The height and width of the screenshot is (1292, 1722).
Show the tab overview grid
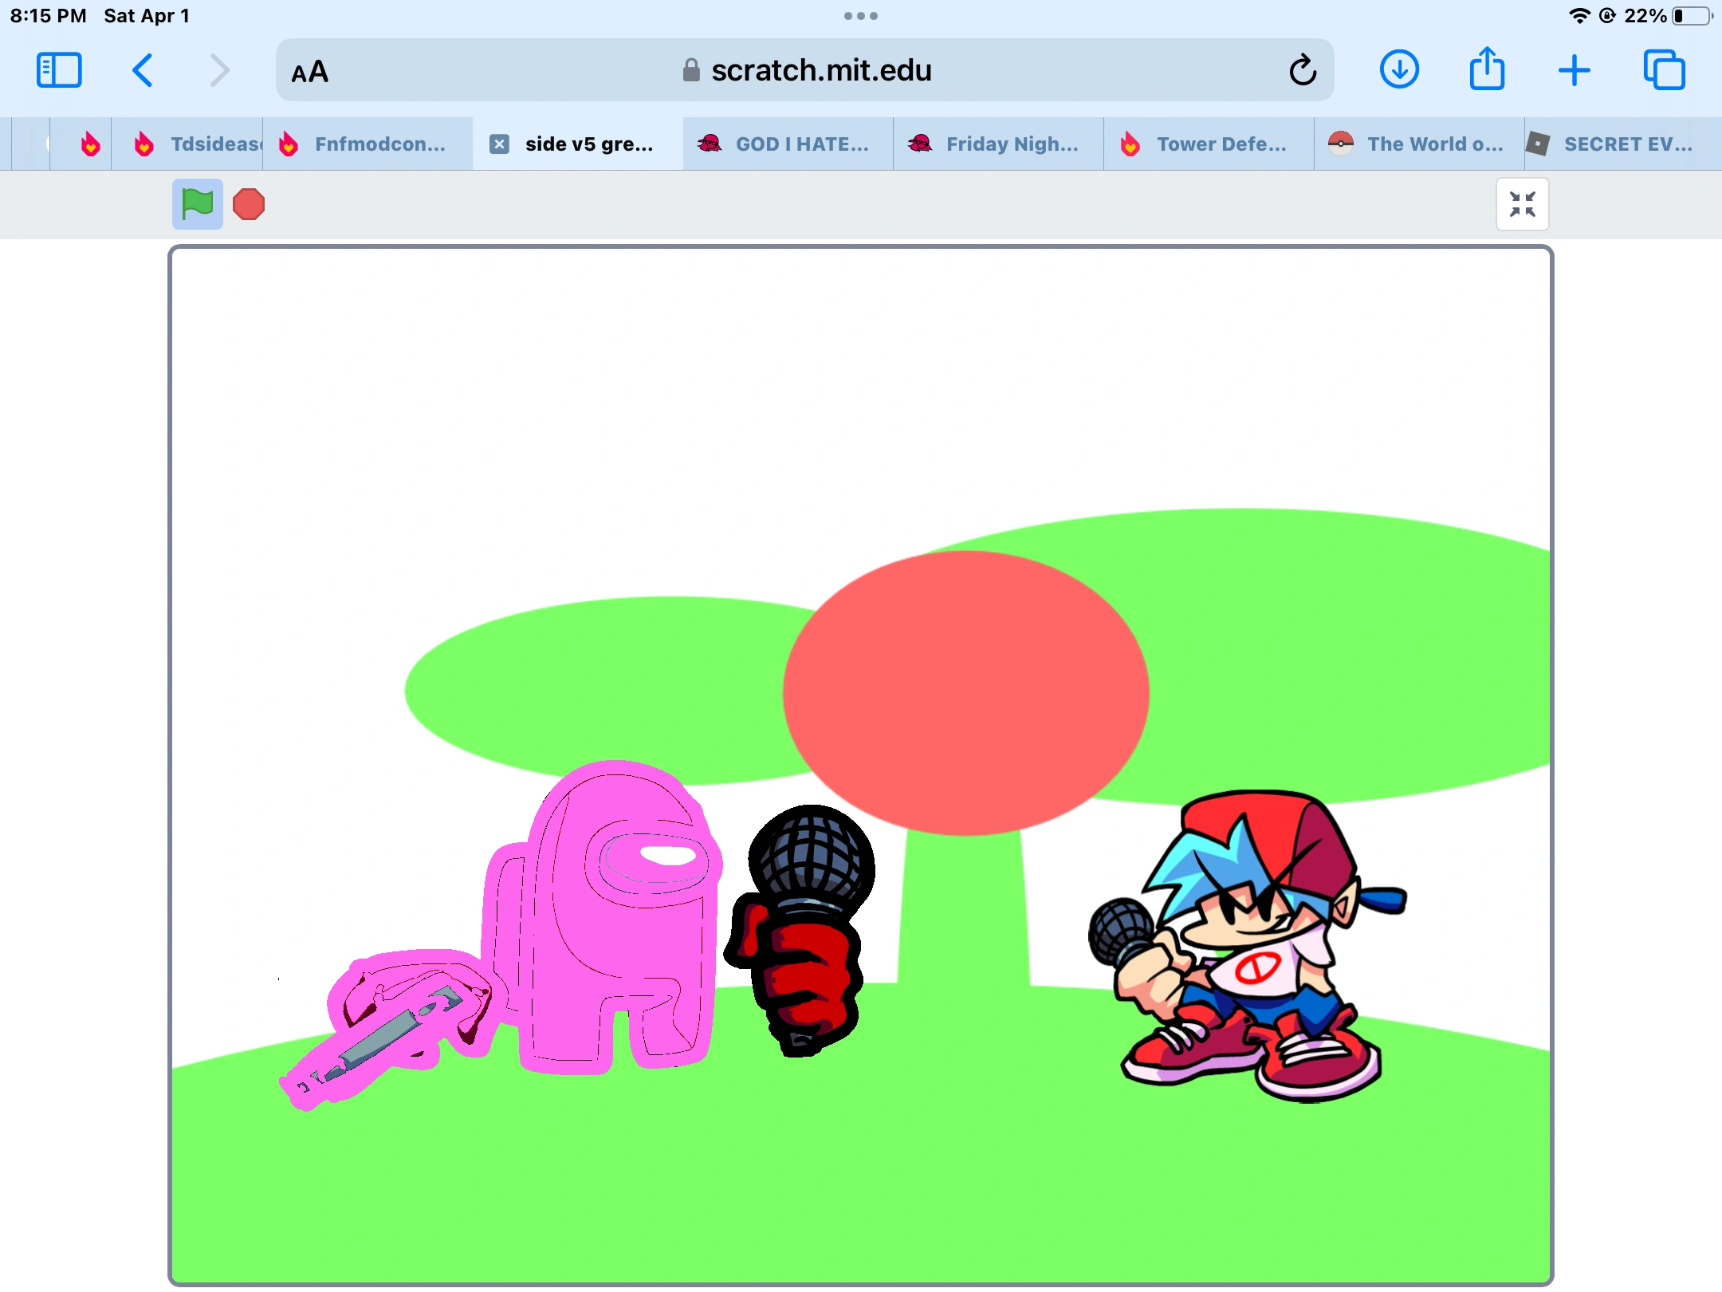pos(1664,70)
